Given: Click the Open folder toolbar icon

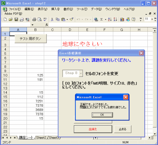Looking at the screenshot, I should (11, 19).
